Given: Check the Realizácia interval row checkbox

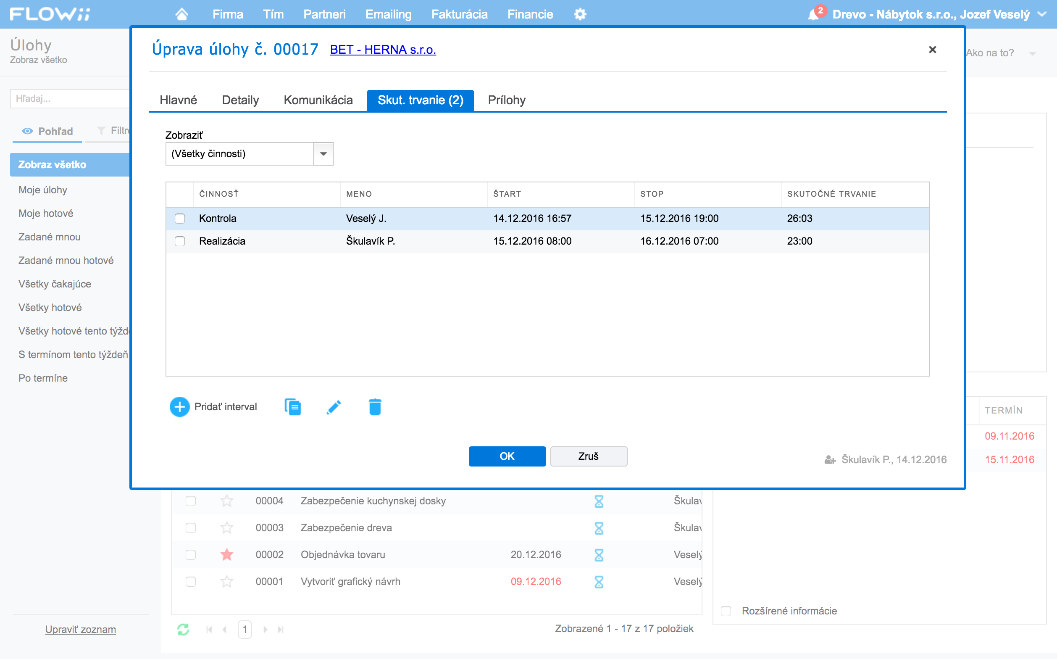Looking at the screenshot, I should tap(180, 241).
